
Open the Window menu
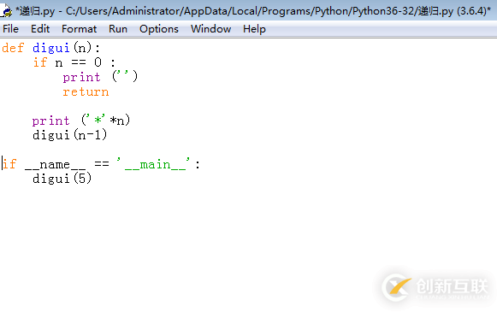(x=210, y=29)
